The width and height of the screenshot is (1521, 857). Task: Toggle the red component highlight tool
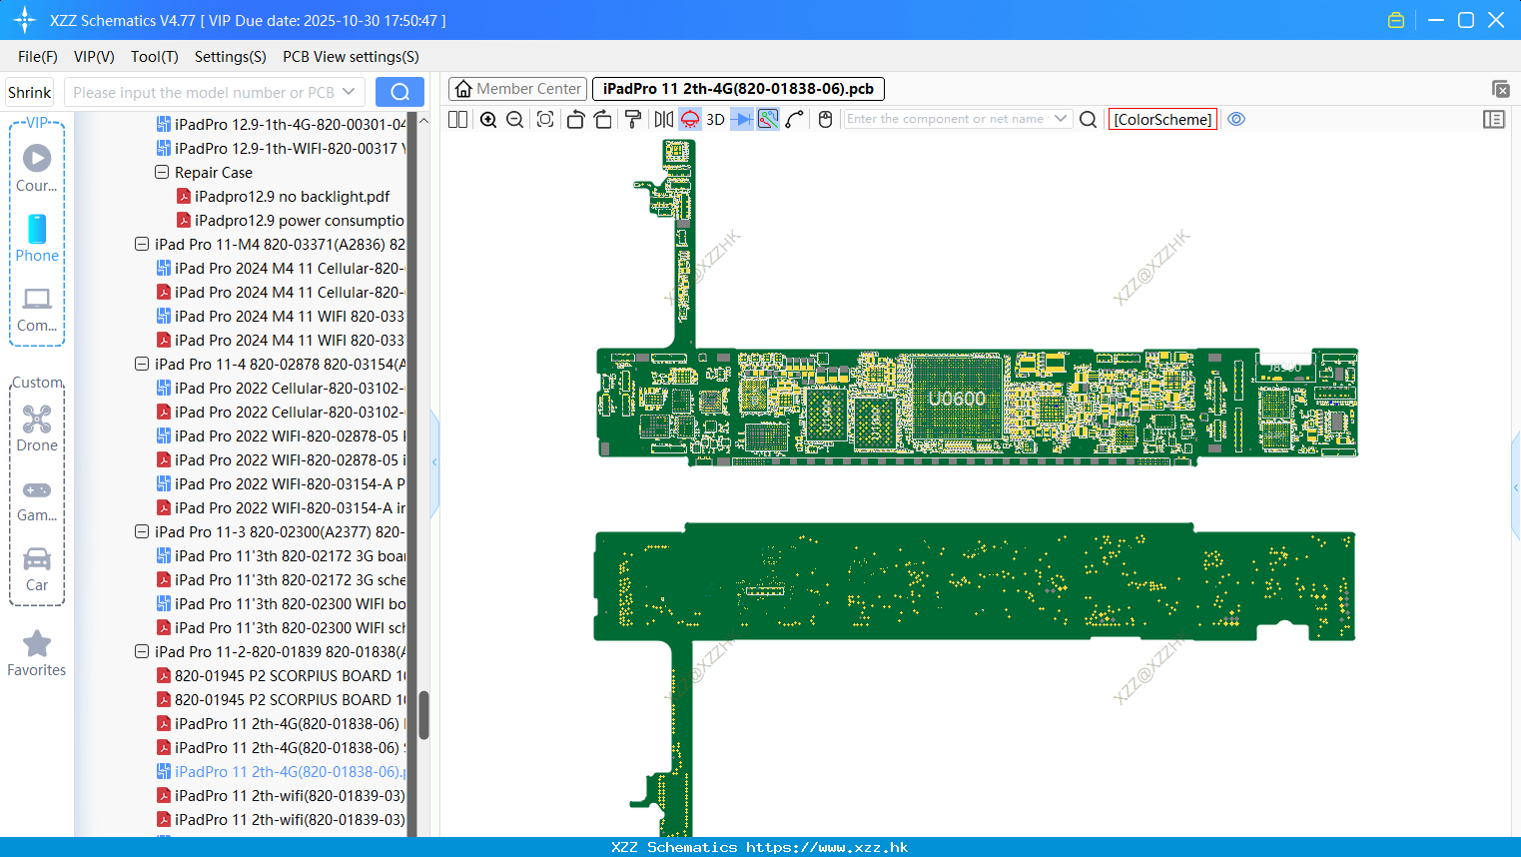coord(690,119)
